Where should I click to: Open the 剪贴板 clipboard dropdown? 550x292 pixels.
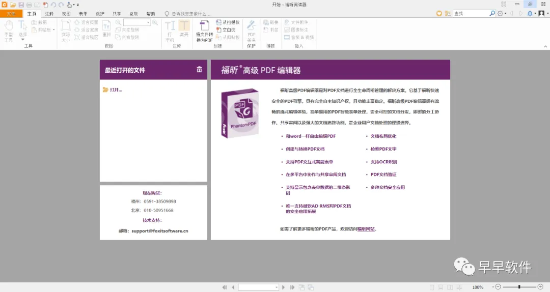click(x=53, y=30)
